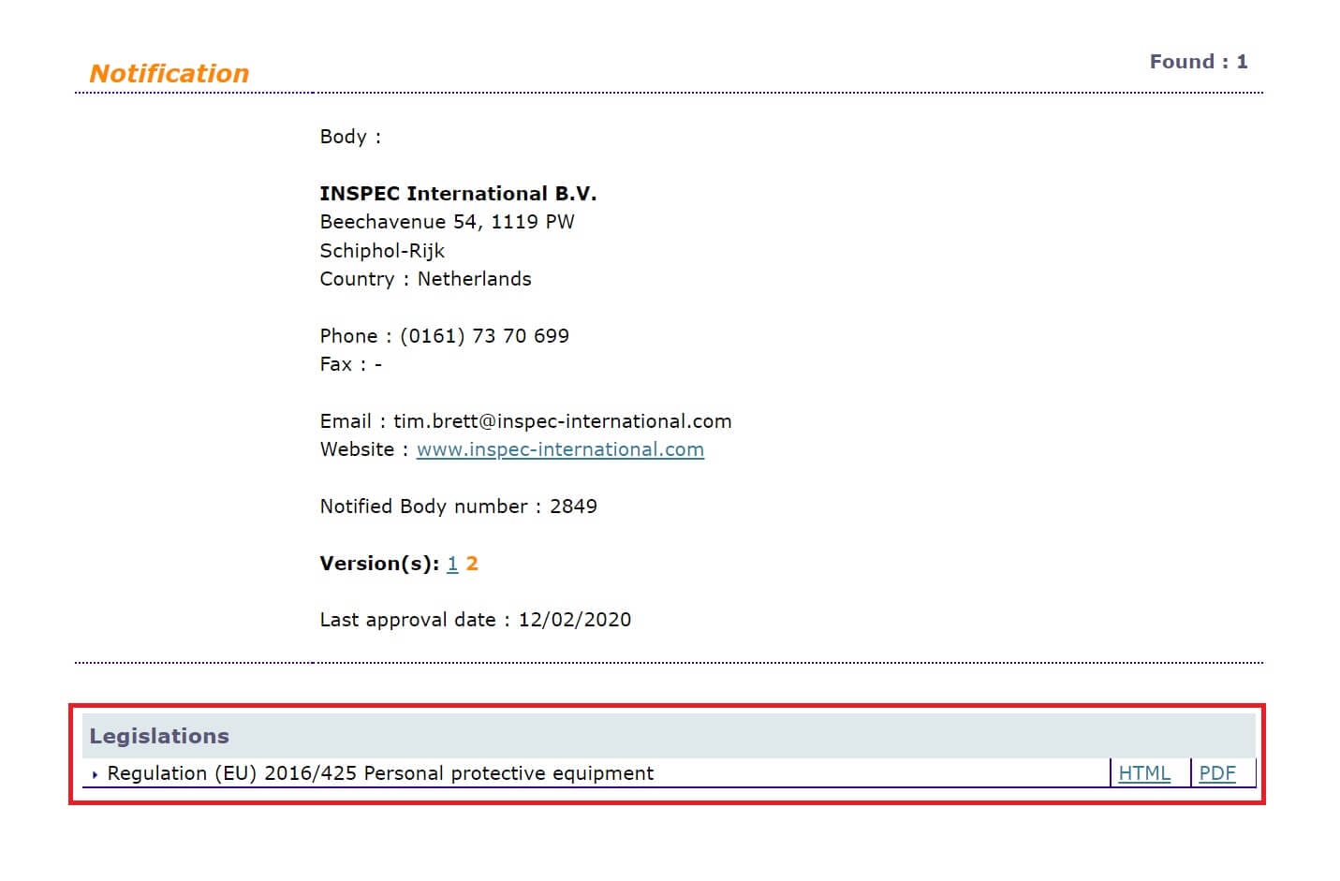Open version 1 of the notification
1340x881 pixels.
click(x=452, y=564)
